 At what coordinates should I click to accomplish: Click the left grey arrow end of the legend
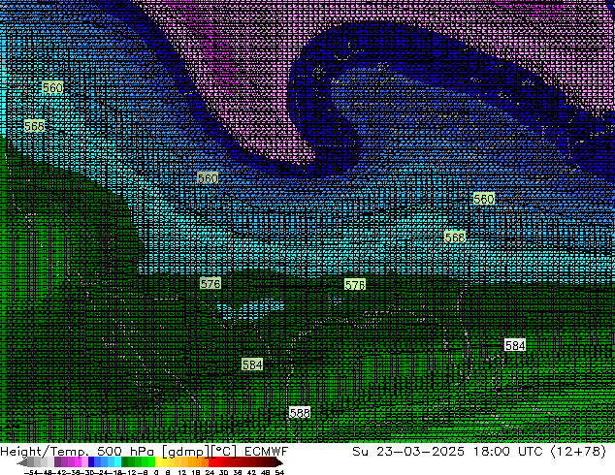click(22, 462)
